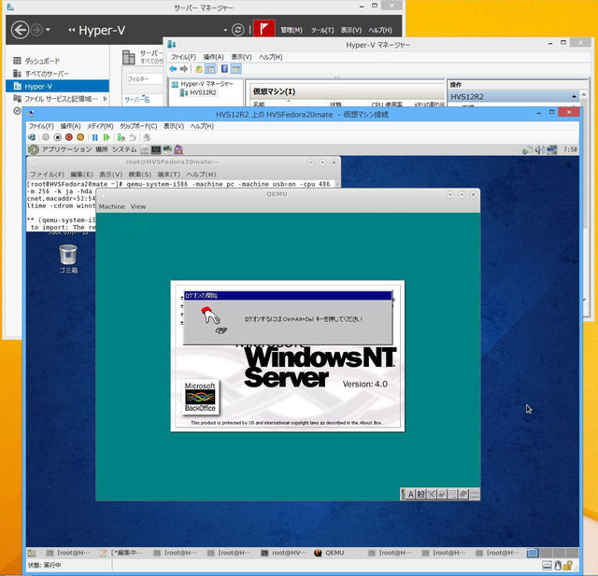Click the Enhanced session icon in VM toolbar
This screenshot has width=598, height=576.
point(147,137)
